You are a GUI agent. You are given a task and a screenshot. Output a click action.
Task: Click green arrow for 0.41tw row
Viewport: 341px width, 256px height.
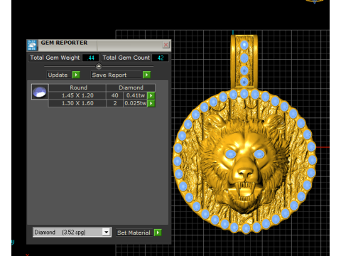point(151,95)
